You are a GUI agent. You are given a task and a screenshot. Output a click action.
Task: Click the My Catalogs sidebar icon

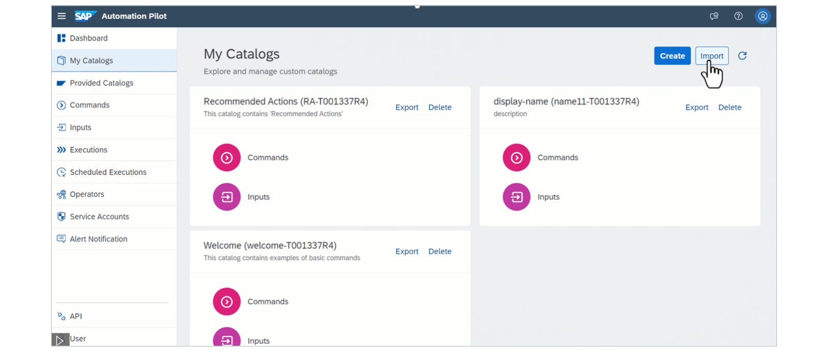click(x=61, y=60)
